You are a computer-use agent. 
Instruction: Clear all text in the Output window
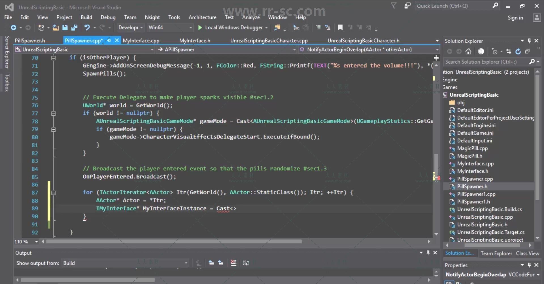click(233, 263)
